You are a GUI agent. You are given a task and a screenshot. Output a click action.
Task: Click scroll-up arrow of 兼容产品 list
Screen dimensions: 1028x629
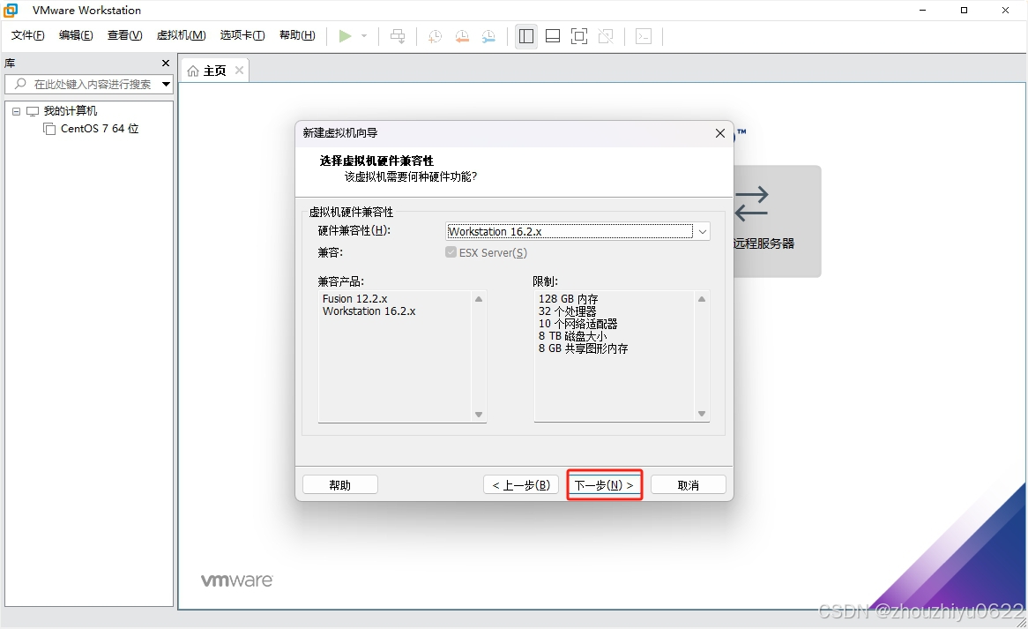click(479, 299)
